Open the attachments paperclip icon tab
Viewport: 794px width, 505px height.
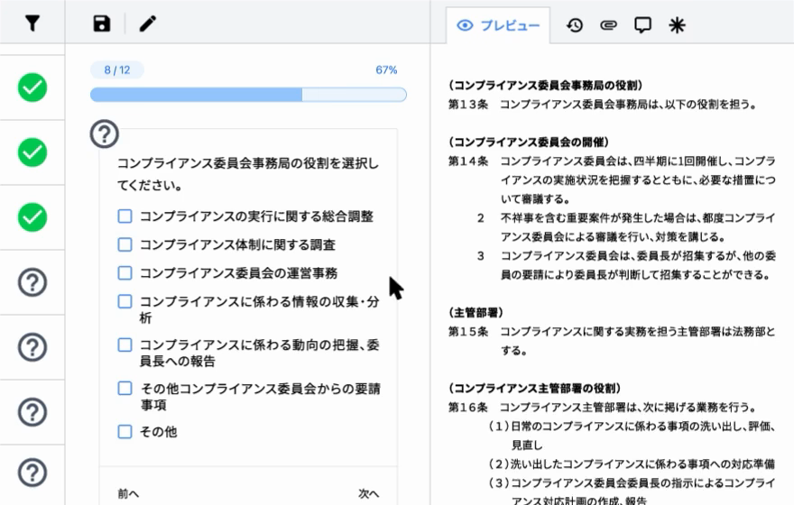point(608,25)
